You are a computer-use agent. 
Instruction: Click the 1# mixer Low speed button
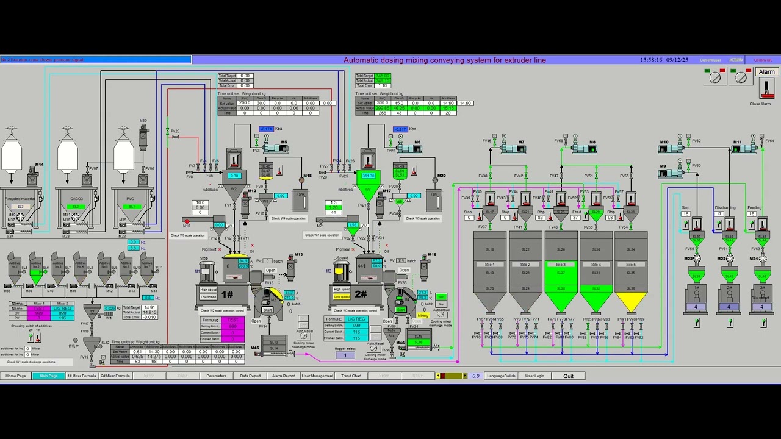point(209,296)
